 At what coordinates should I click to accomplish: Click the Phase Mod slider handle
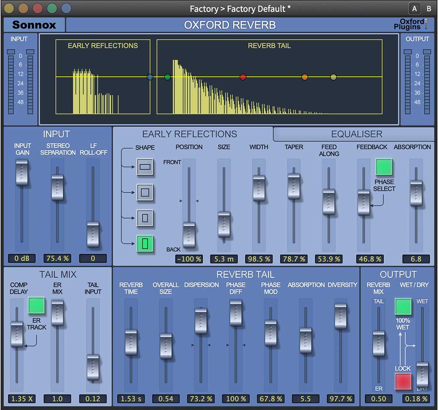click(x=271, y=333)
